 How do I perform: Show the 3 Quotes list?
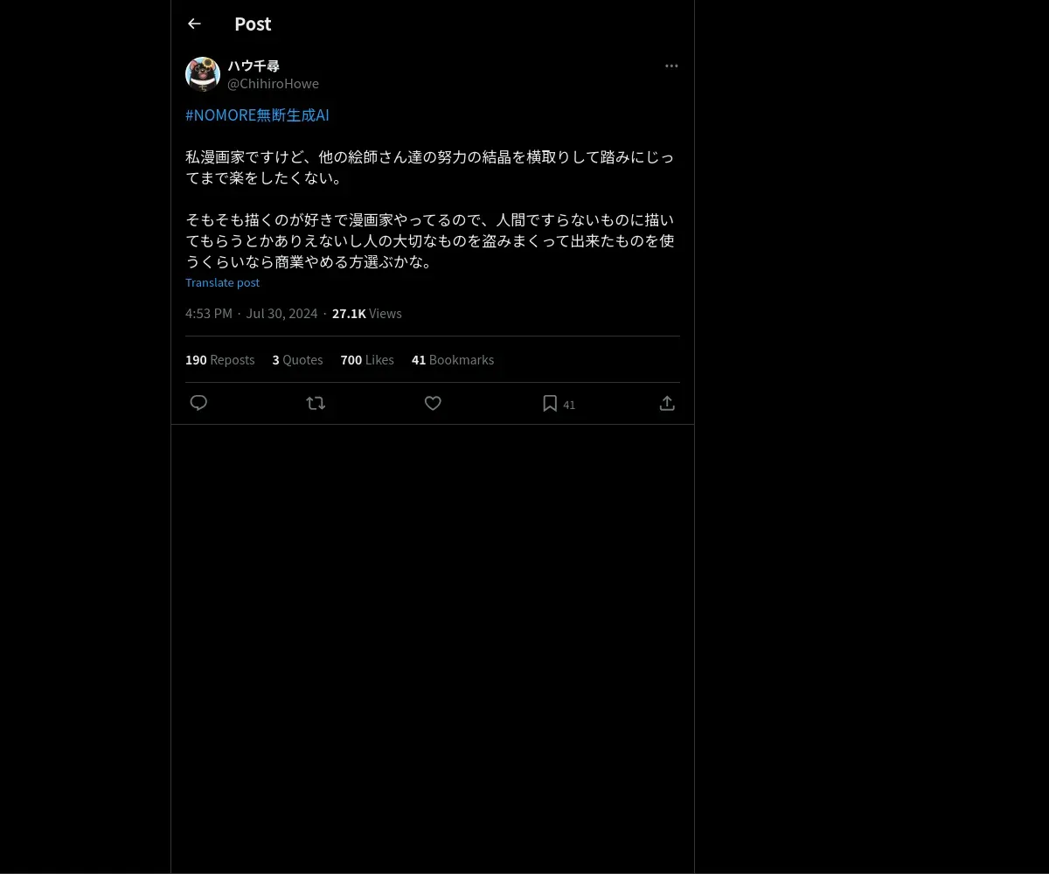[x=297, y=360]
